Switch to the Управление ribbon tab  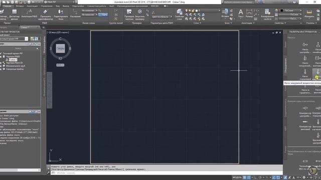point(47,6)
